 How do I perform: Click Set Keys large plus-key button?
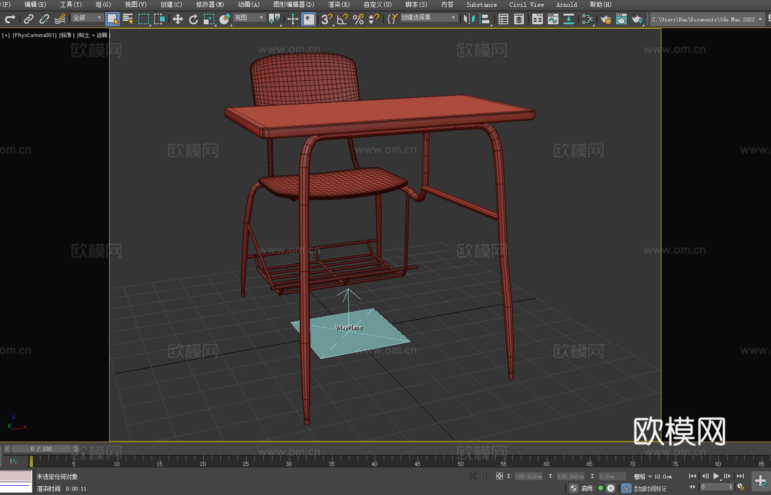(760, 481)
